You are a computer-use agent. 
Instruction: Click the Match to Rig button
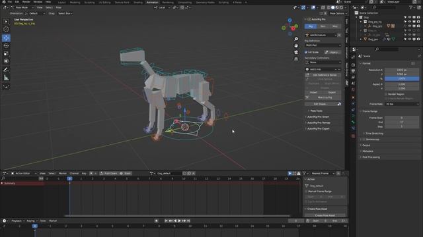coord(323,97)
